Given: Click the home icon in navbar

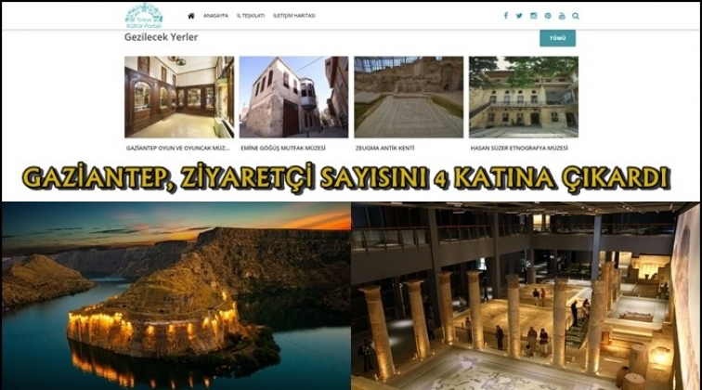Looking at the screenshot, I should (191, 16).
